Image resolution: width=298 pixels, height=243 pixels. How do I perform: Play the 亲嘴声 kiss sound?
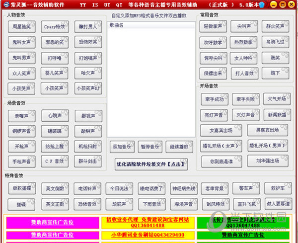(x=22, y=116)
